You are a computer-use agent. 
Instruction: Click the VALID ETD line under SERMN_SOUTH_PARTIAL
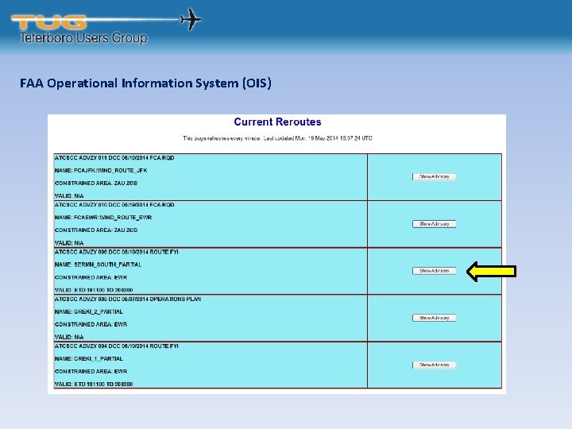pyautogui.click(x=94, y=290)
